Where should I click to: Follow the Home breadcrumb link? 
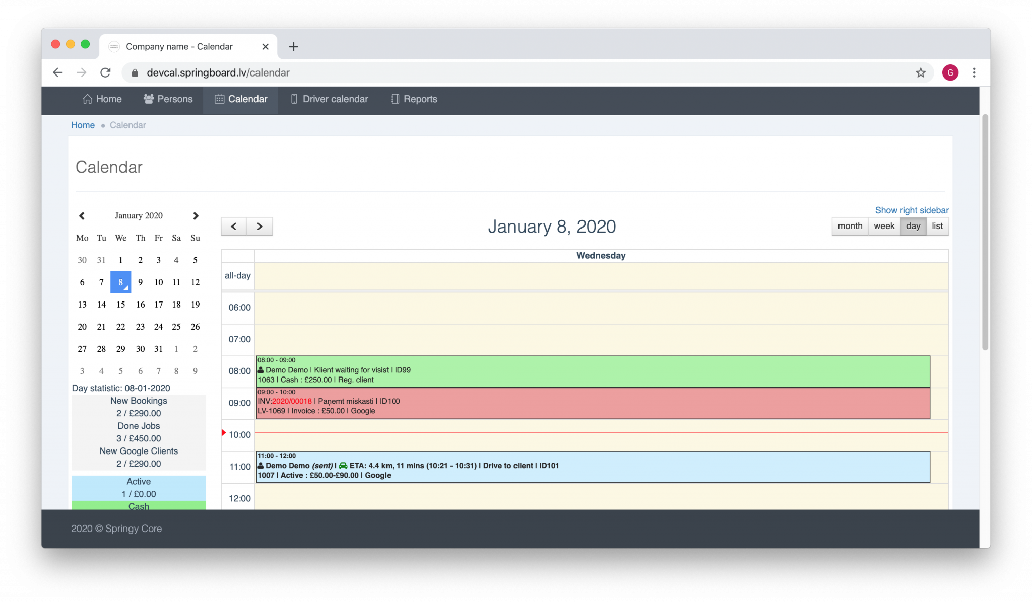pyautogui.click(x=83, y=125)
